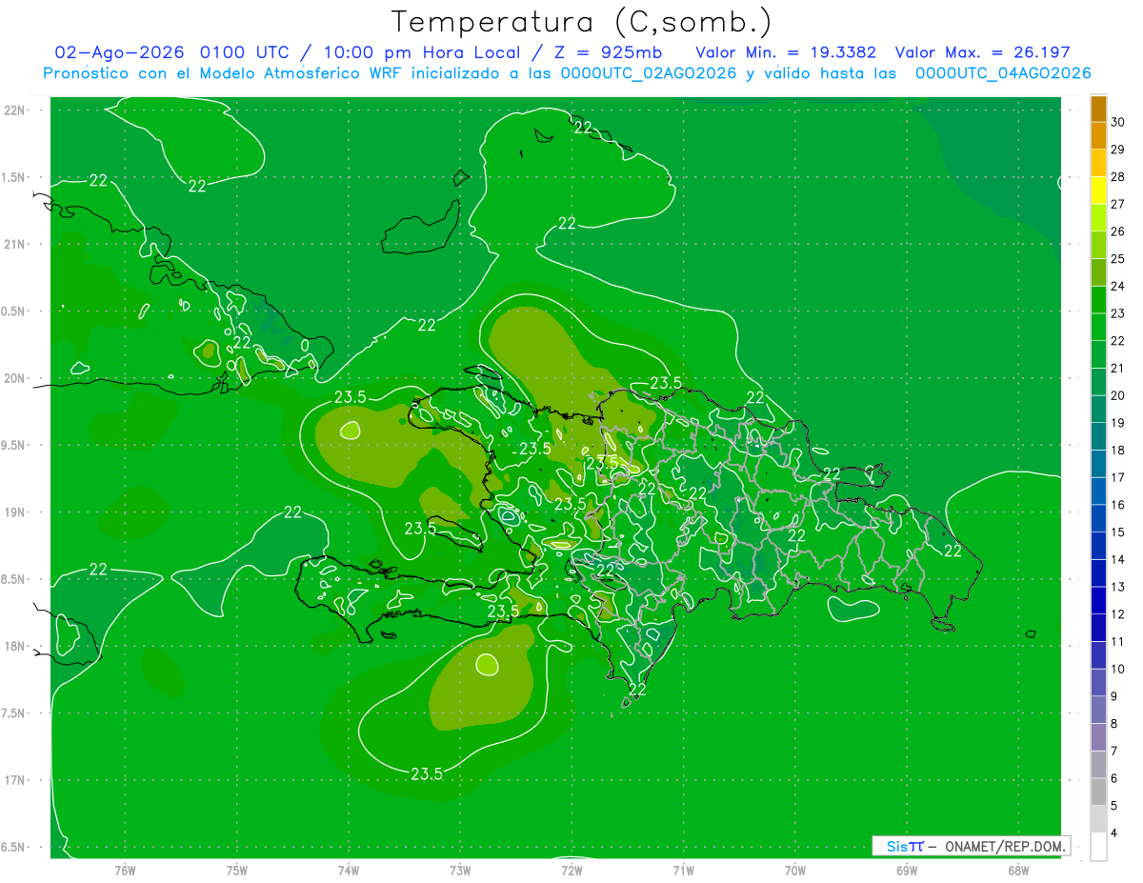Click the '69W' longitude axis label

(x=907, y=870)
